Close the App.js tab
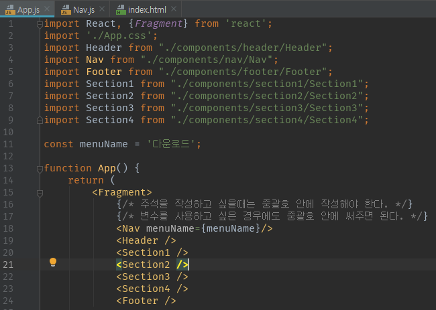Screen dimensions: 436x310 click(x=47, y=9)
